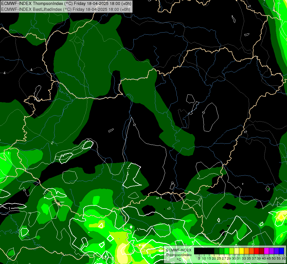Click the legend tick value '37'
Image resolution: width=287 pixels, height=264 pixels.
[254, 258]
